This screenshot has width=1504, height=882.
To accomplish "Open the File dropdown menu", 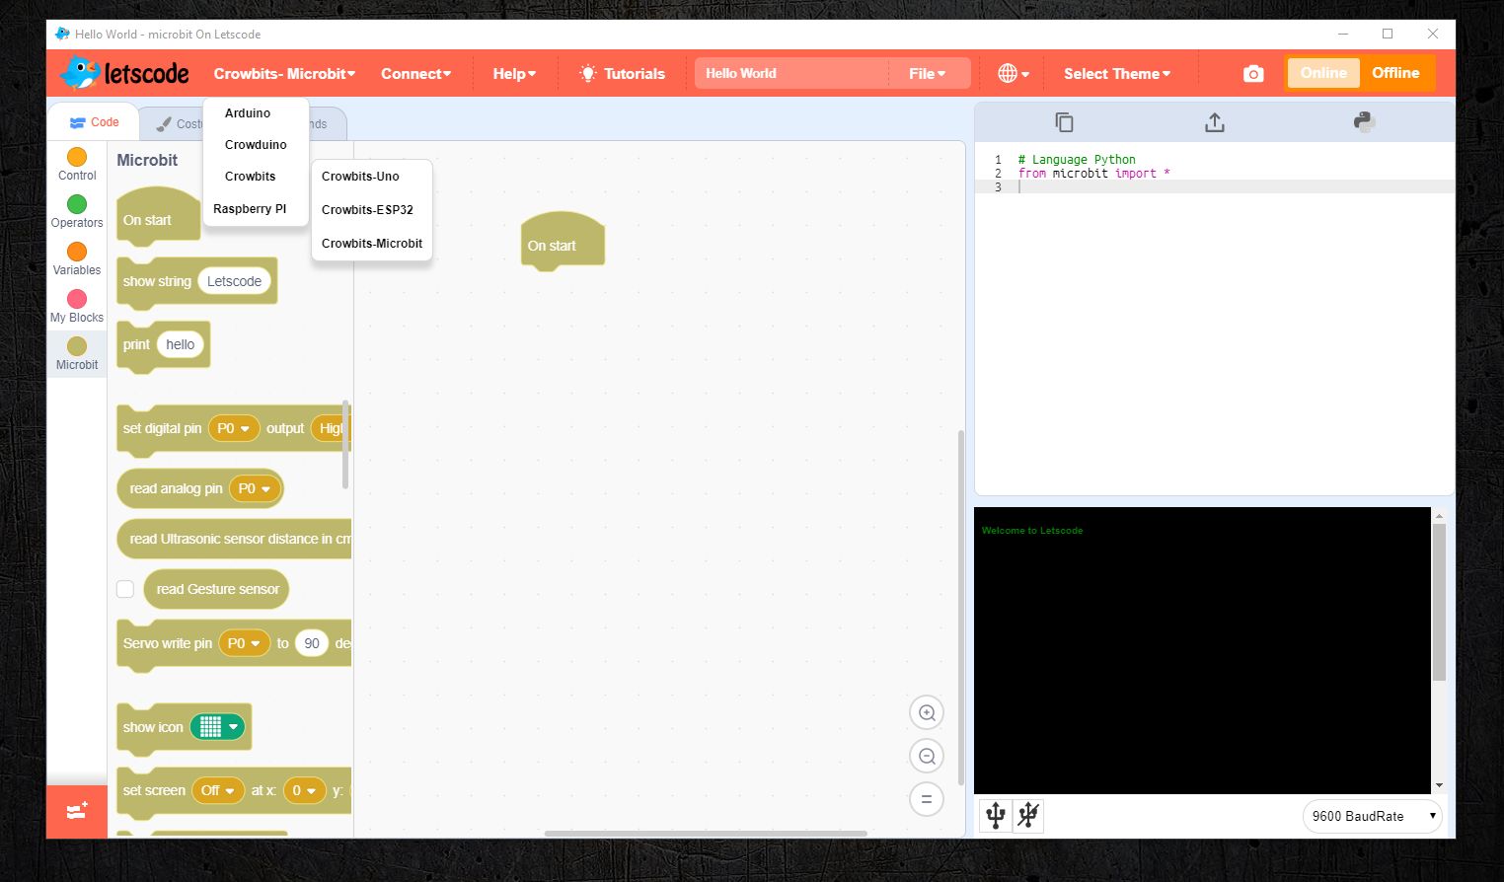I will (x=927, y=73).
